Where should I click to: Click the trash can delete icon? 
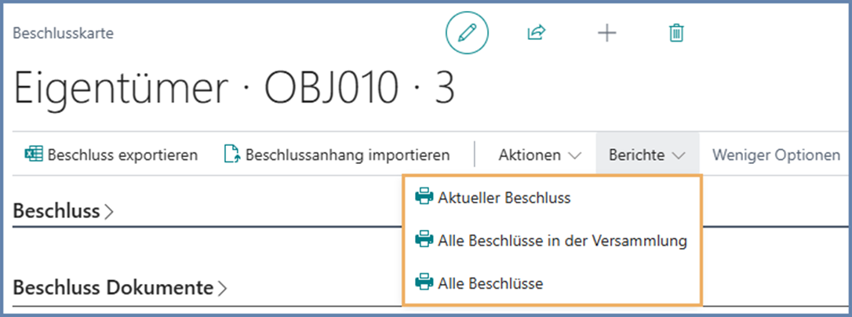(675, 33)
